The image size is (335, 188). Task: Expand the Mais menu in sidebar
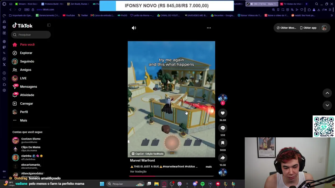click(x=20, y=120)
